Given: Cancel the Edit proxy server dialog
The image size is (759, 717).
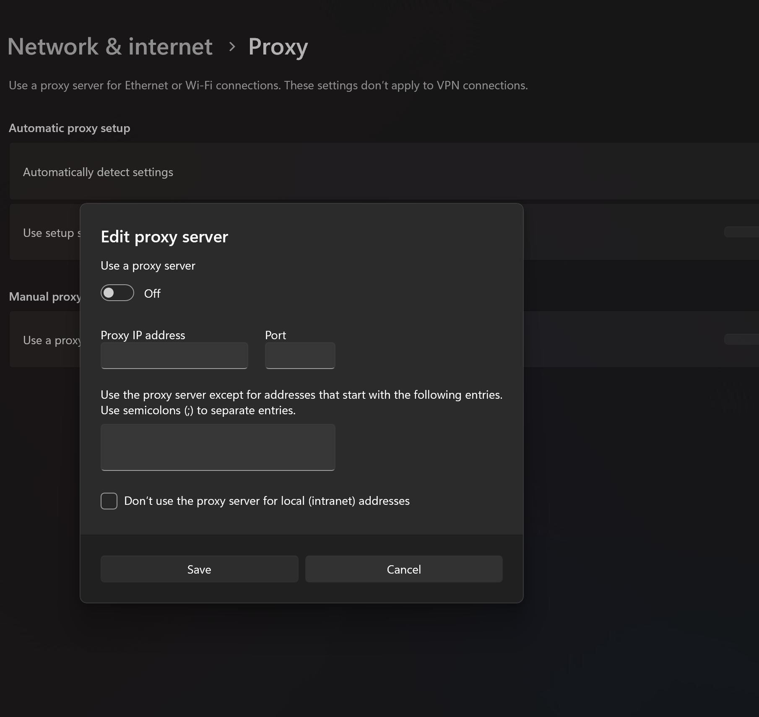Looking at the screenshot, I should pos(404,569).
